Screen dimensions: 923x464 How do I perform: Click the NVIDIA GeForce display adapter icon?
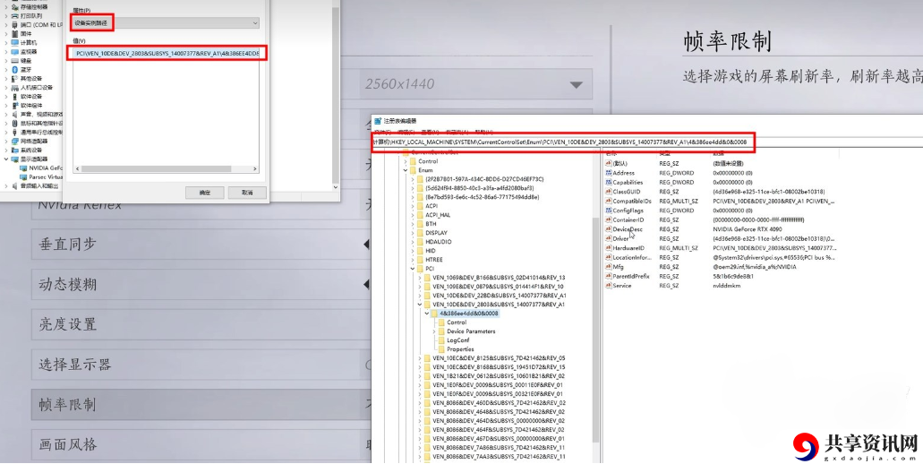click(x=23, y=168)
